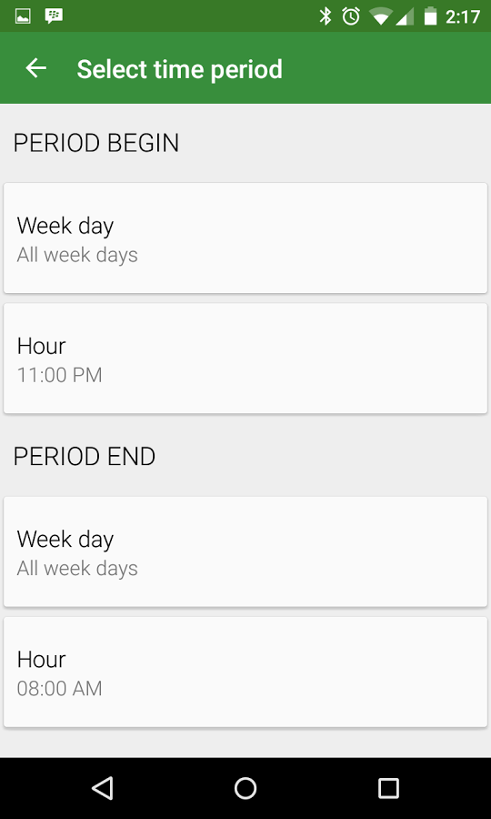Tap the PERIOD BEGIN section header
Screen dimensions: 491x819
coord(96,143)
